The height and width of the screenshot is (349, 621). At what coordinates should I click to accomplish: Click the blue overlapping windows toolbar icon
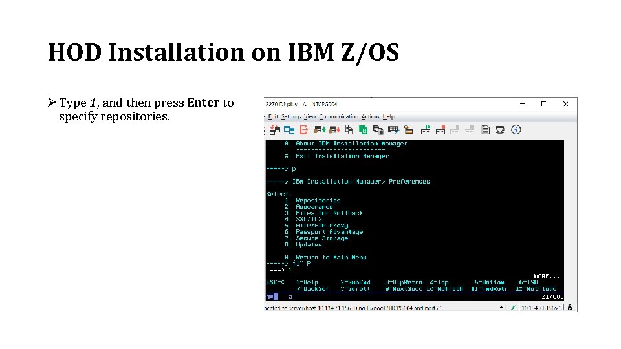coord(289,130)
